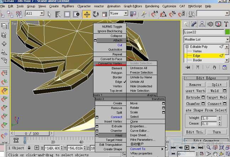
Task: Click Configure Modifier Sets icon
Action: (225, 67)
